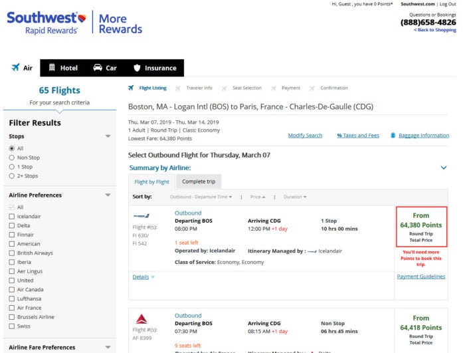Screen dimensions: 463x353
Task: Click the Log Out link
Action: click(x=448, y=4)
